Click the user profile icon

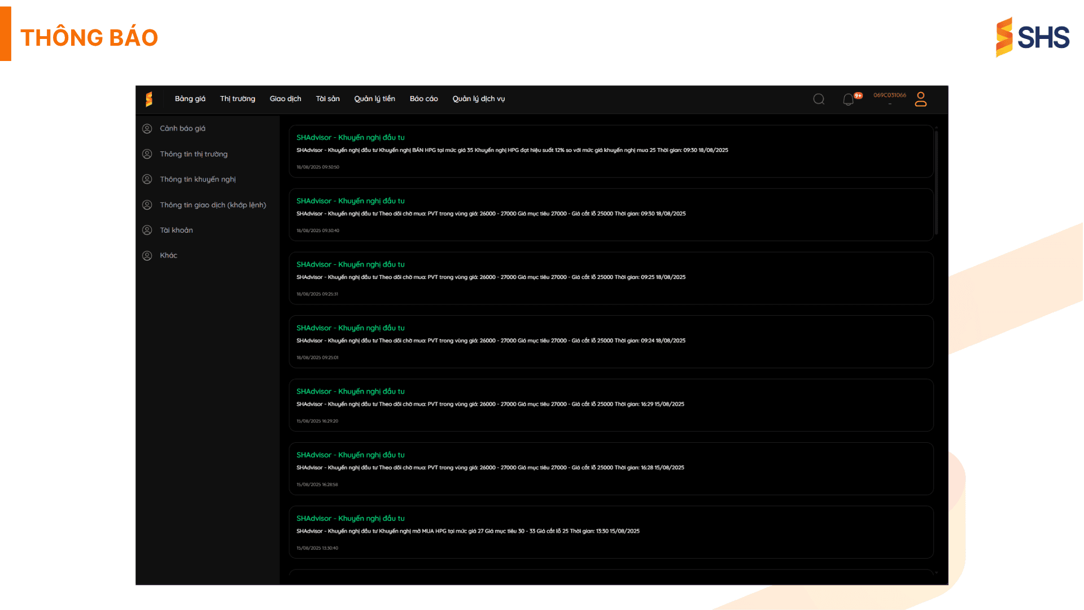[x=921, y=99]
